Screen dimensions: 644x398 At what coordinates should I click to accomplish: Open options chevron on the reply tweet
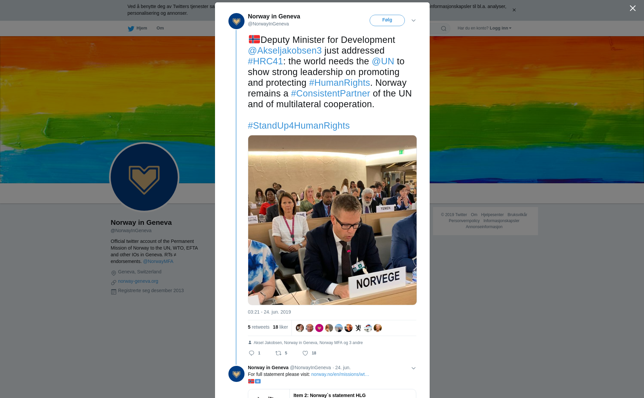click(x=414, y=368)
